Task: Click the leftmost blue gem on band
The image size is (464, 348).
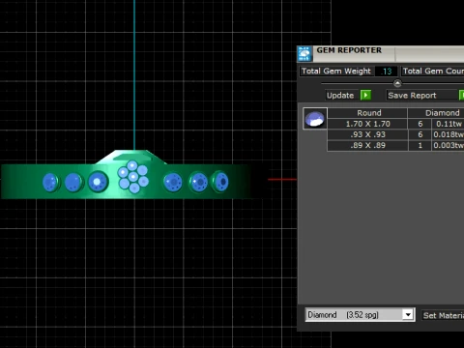Action: click(50, 182)
